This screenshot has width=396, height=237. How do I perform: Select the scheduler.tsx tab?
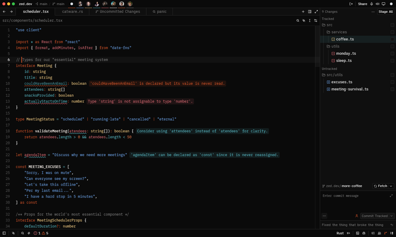(x=36, y=12)
